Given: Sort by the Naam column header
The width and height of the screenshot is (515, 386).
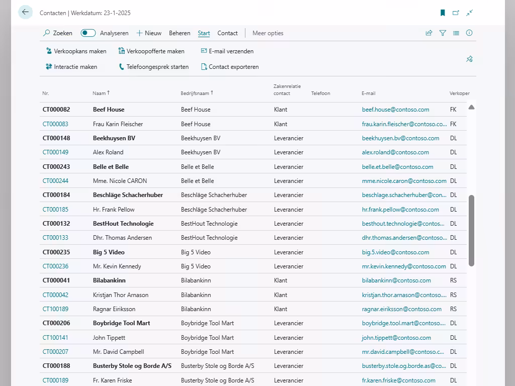Looking at the screenshot, I should (100, 93).
